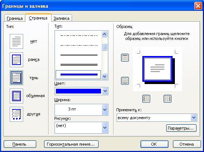Close the Границы и заливка dialog
Image resolution: width=204 pixels, height=152 pixels.
click(x=198, y=6)
